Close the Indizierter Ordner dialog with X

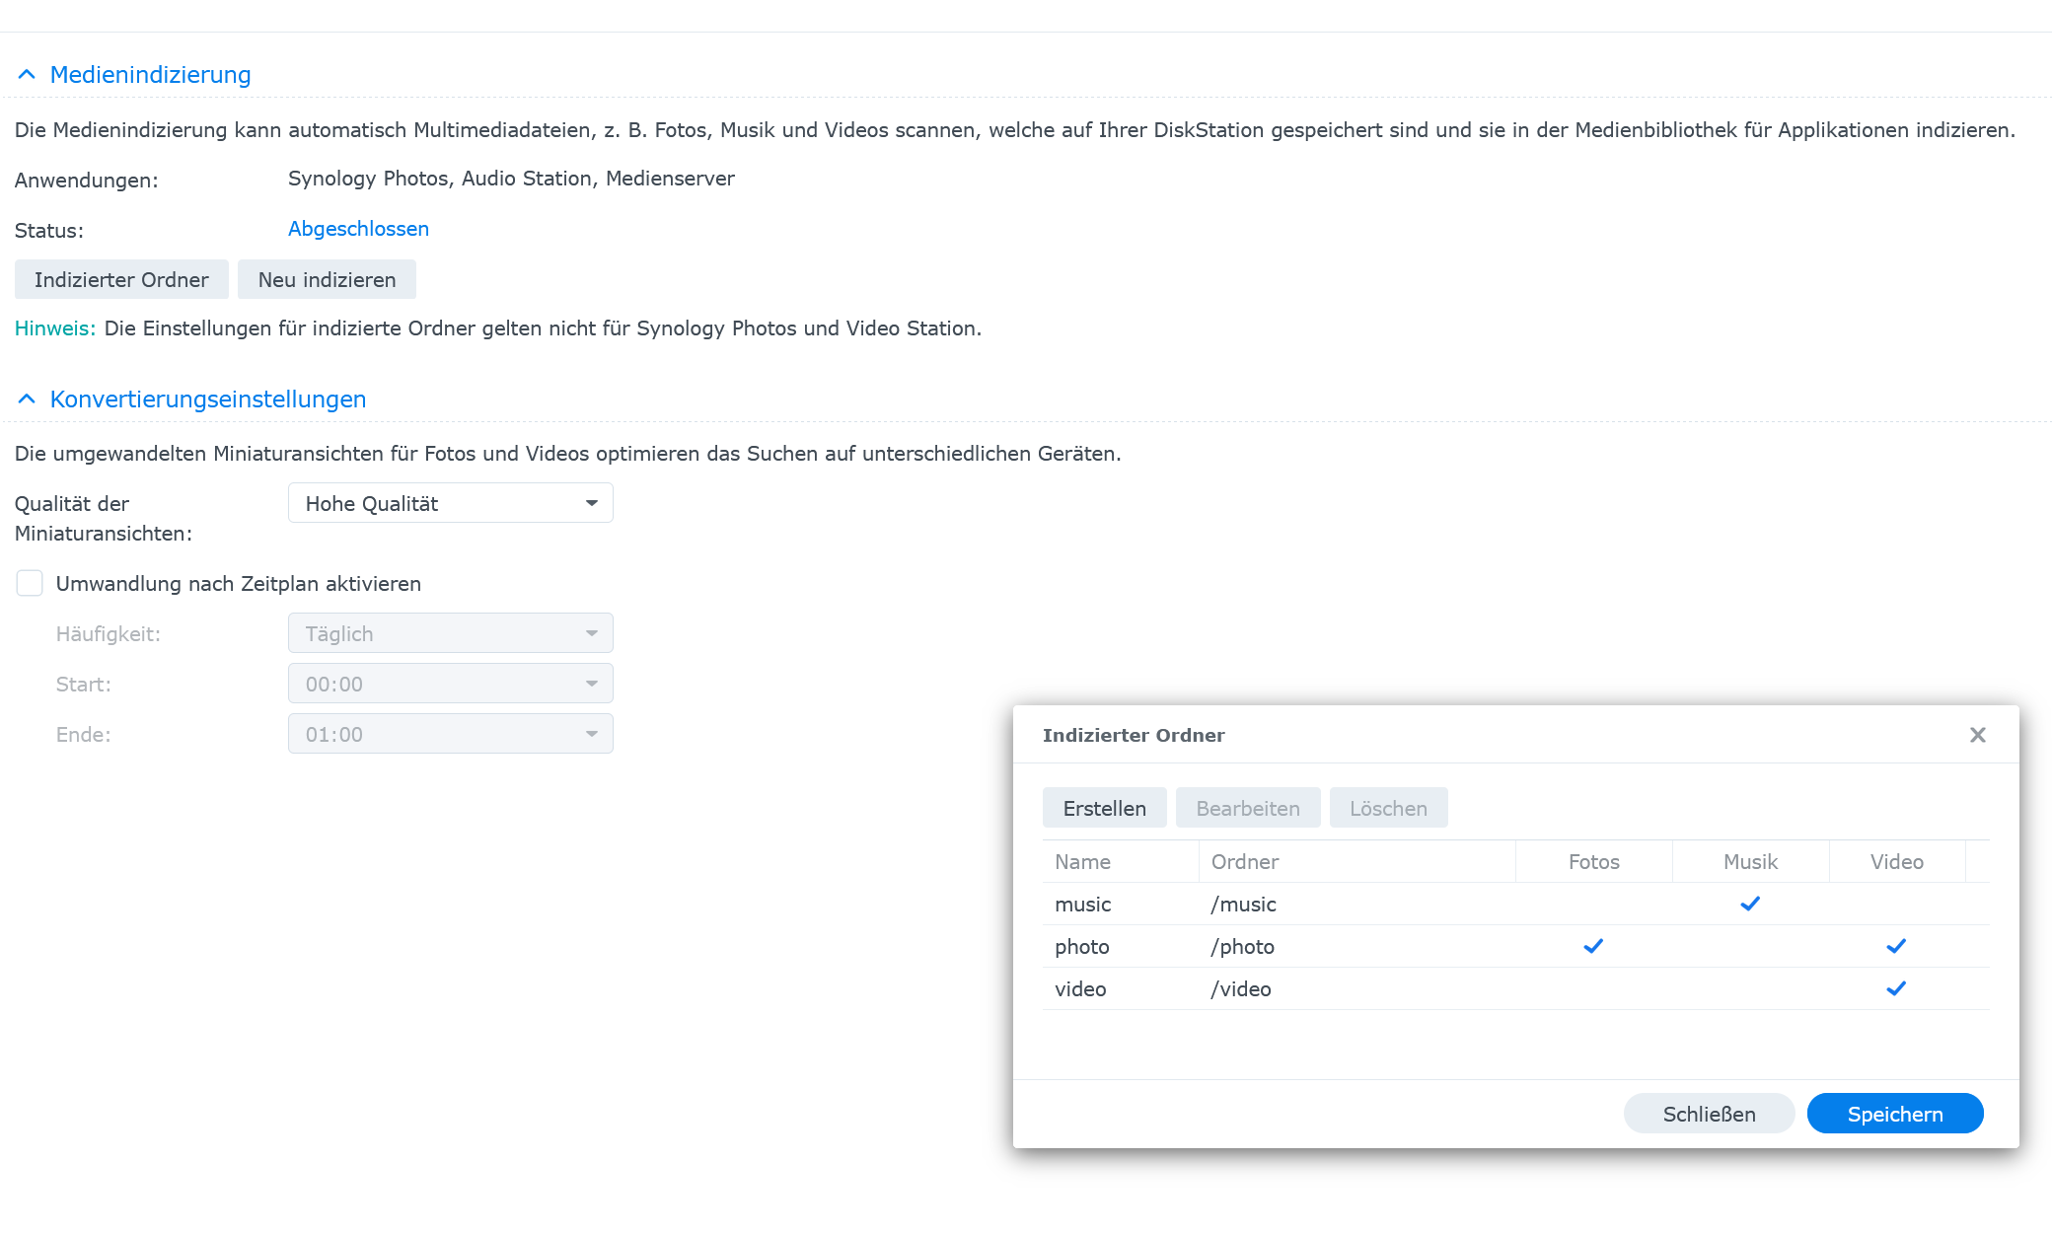click(1977, 735)
